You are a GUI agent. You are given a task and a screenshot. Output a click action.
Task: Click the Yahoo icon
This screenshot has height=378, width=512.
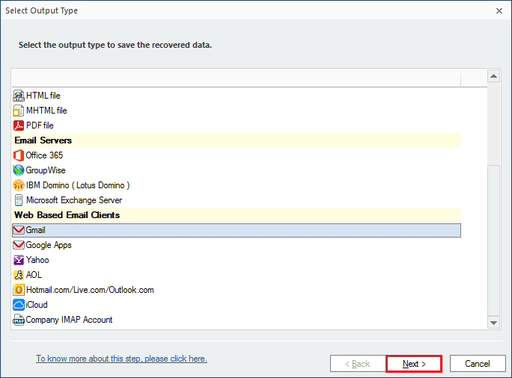(x=19, y=260)
